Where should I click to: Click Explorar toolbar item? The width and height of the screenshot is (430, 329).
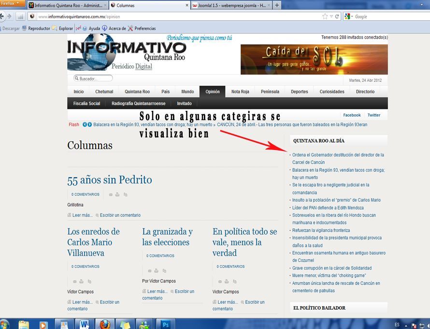click(x=63, y=28)
